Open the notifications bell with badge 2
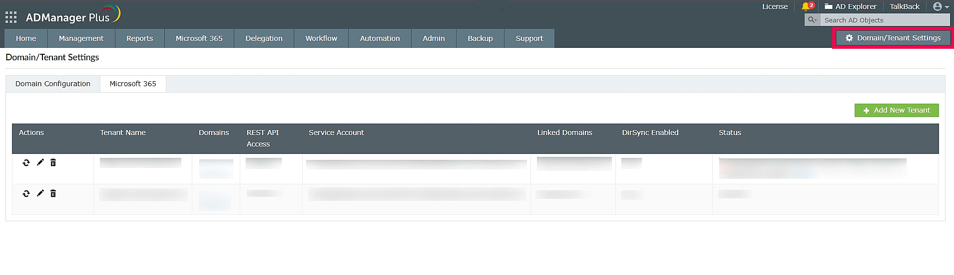This screenshot has width=954, height=275. [x=807, y=6]
